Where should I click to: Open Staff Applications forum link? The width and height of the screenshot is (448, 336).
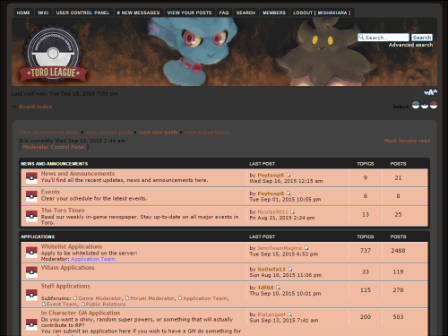coord(65,286)
